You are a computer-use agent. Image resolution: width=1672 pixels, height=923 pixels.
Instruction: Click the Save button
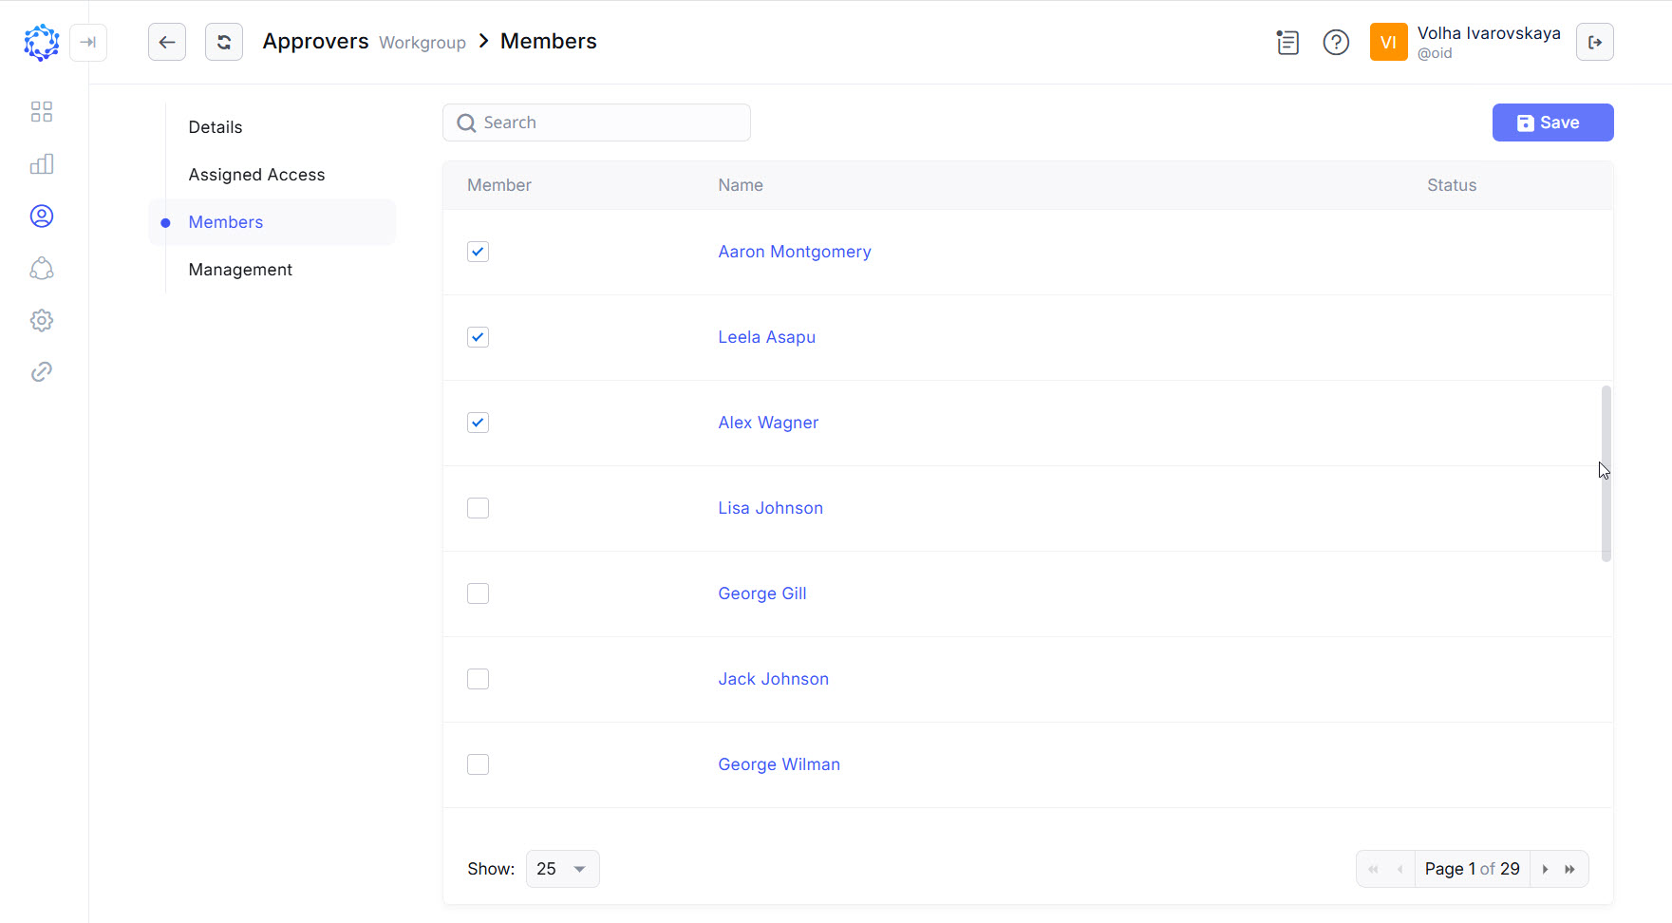pyautogui.click(x=1552, y=122)
